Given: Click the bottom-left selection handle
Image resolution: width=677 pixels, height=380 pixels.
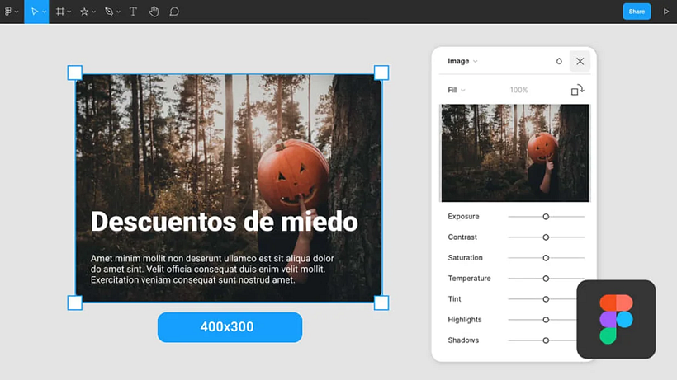Looking at the screenshot, I should tap(74, 303).
